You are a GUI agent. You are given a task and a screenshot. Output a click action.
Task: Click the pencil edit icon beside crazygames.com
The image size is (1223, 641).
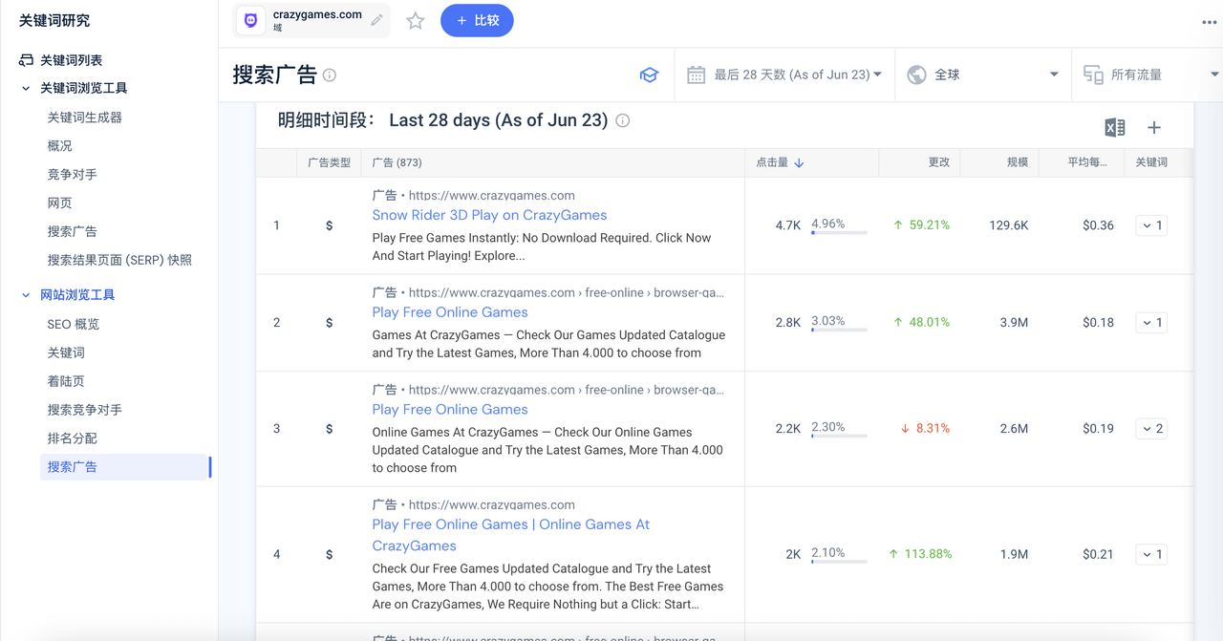pyautogui.click(x=377, y=20)
